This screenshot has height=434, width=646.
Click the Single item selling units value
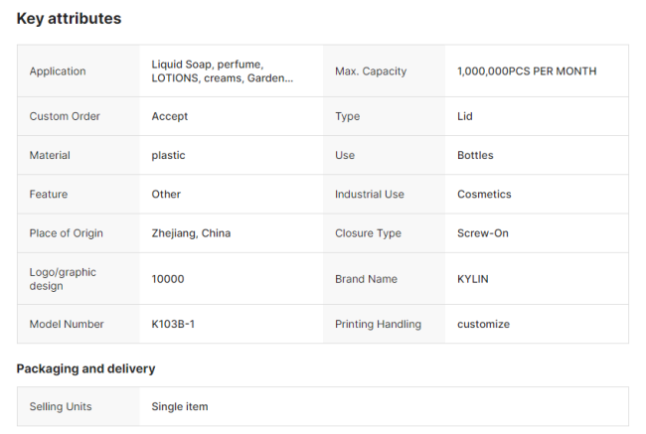[x=180, y=406]
